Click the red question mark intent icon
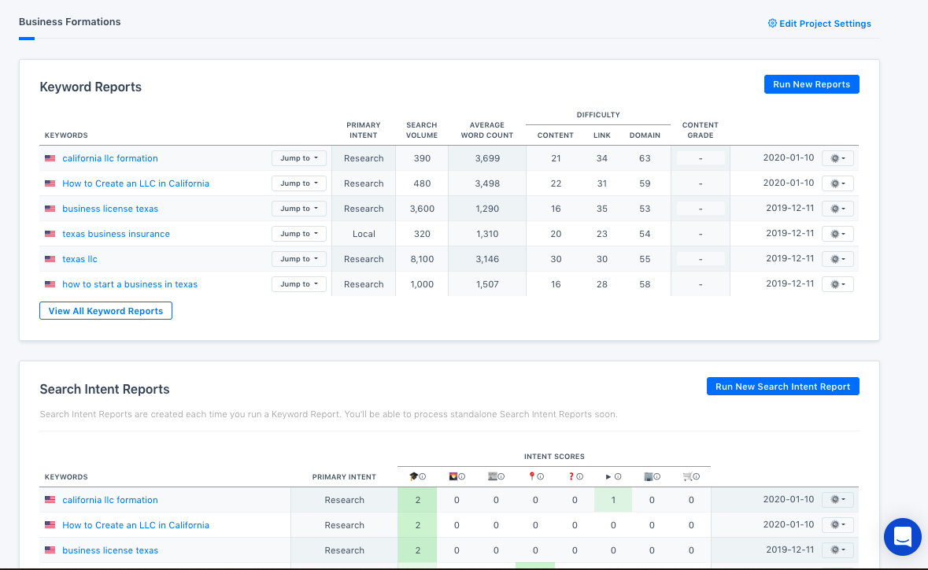 point(571,476)
